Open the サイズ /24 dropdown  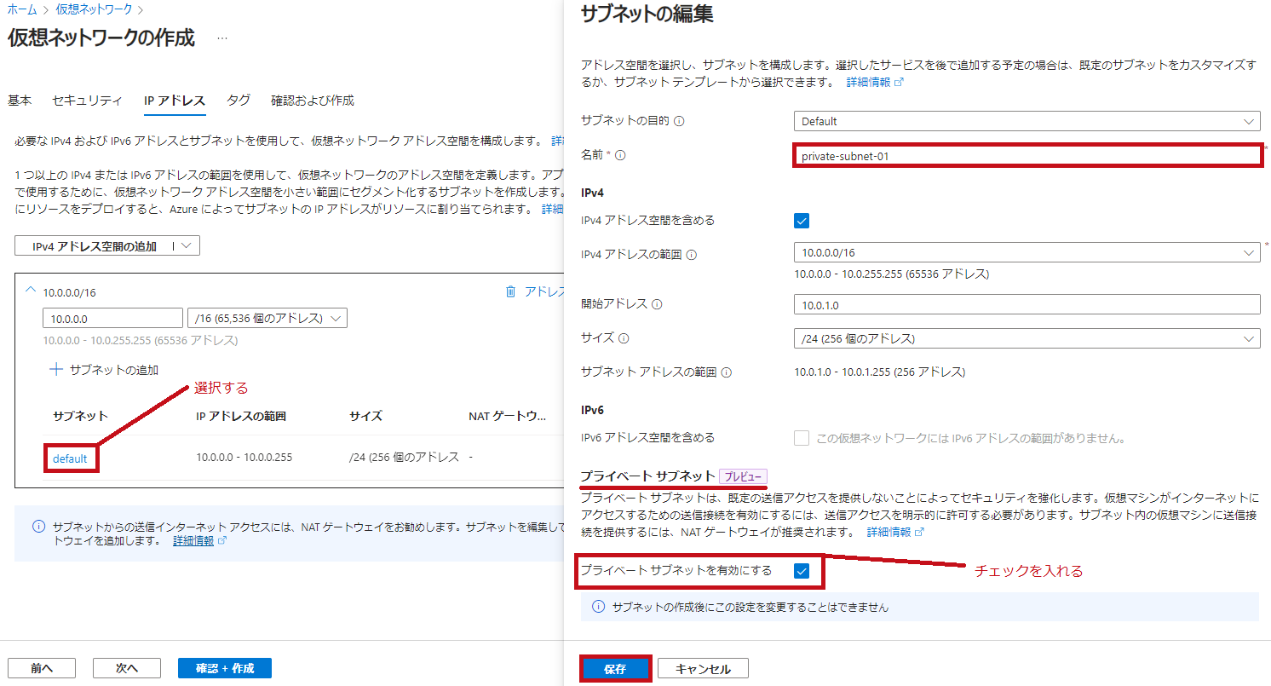(x=1027, y=338)
